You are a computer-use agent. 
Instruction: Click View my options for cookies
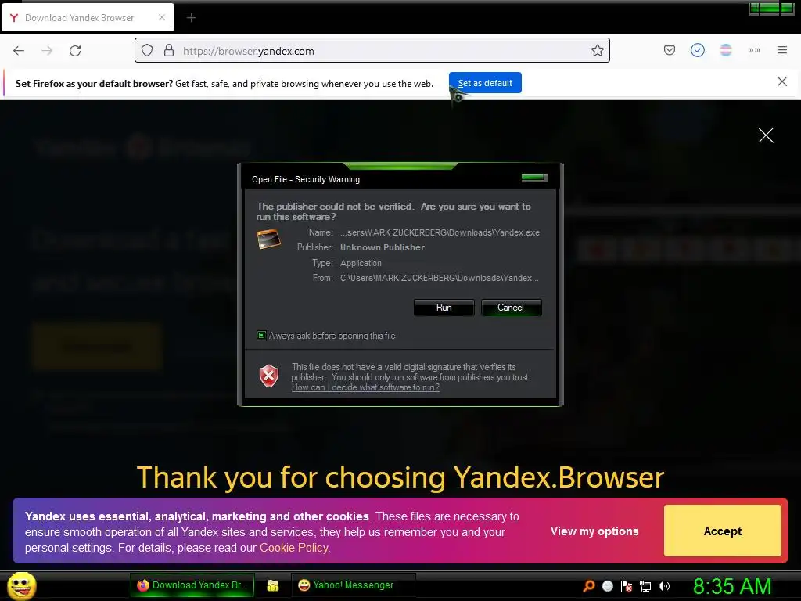[594, 531]
